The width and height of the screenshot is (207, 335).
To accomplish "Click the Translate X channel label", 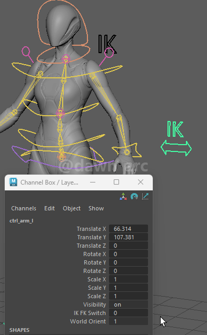I will (91, 229).
